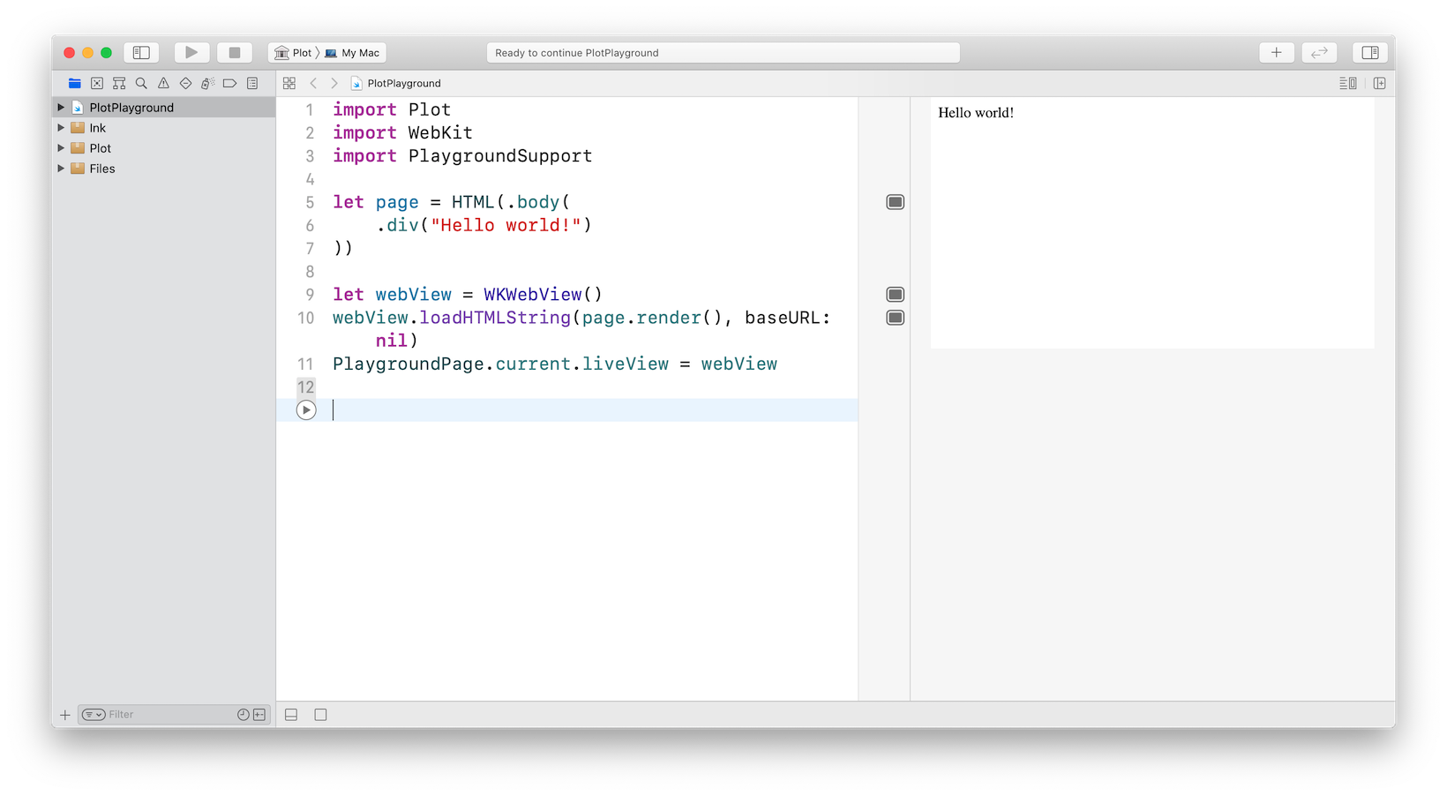Close the Xcode window

tap(69, 53)
